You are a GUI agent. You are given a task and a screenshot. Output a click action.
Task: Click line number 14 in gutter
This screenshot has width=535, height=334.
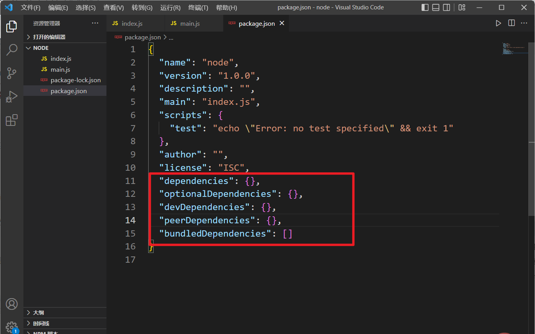(130, 220)
